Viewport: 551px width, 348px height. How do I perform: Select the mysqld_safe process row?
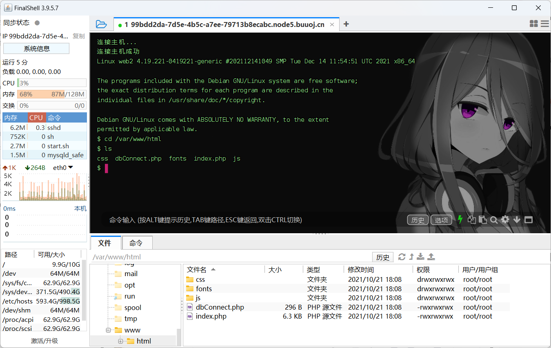(x=44, y=155)
